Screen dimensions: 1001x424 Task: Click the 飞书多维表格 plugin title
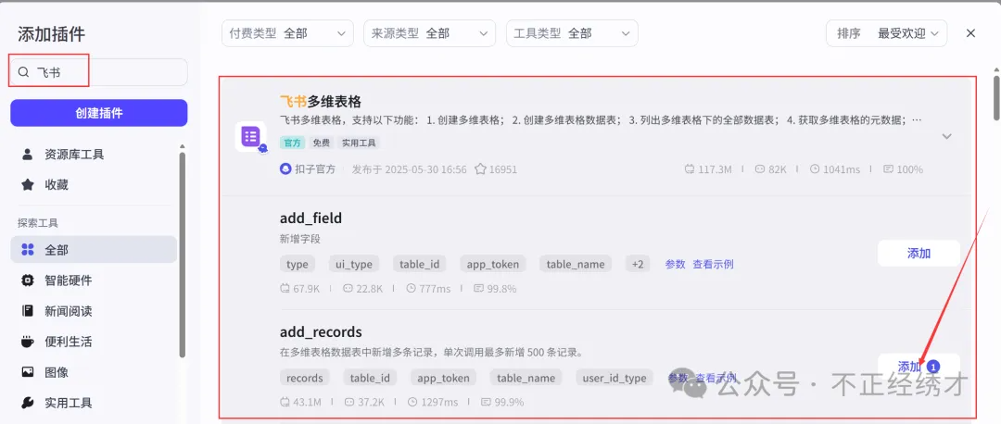[321, 102]
